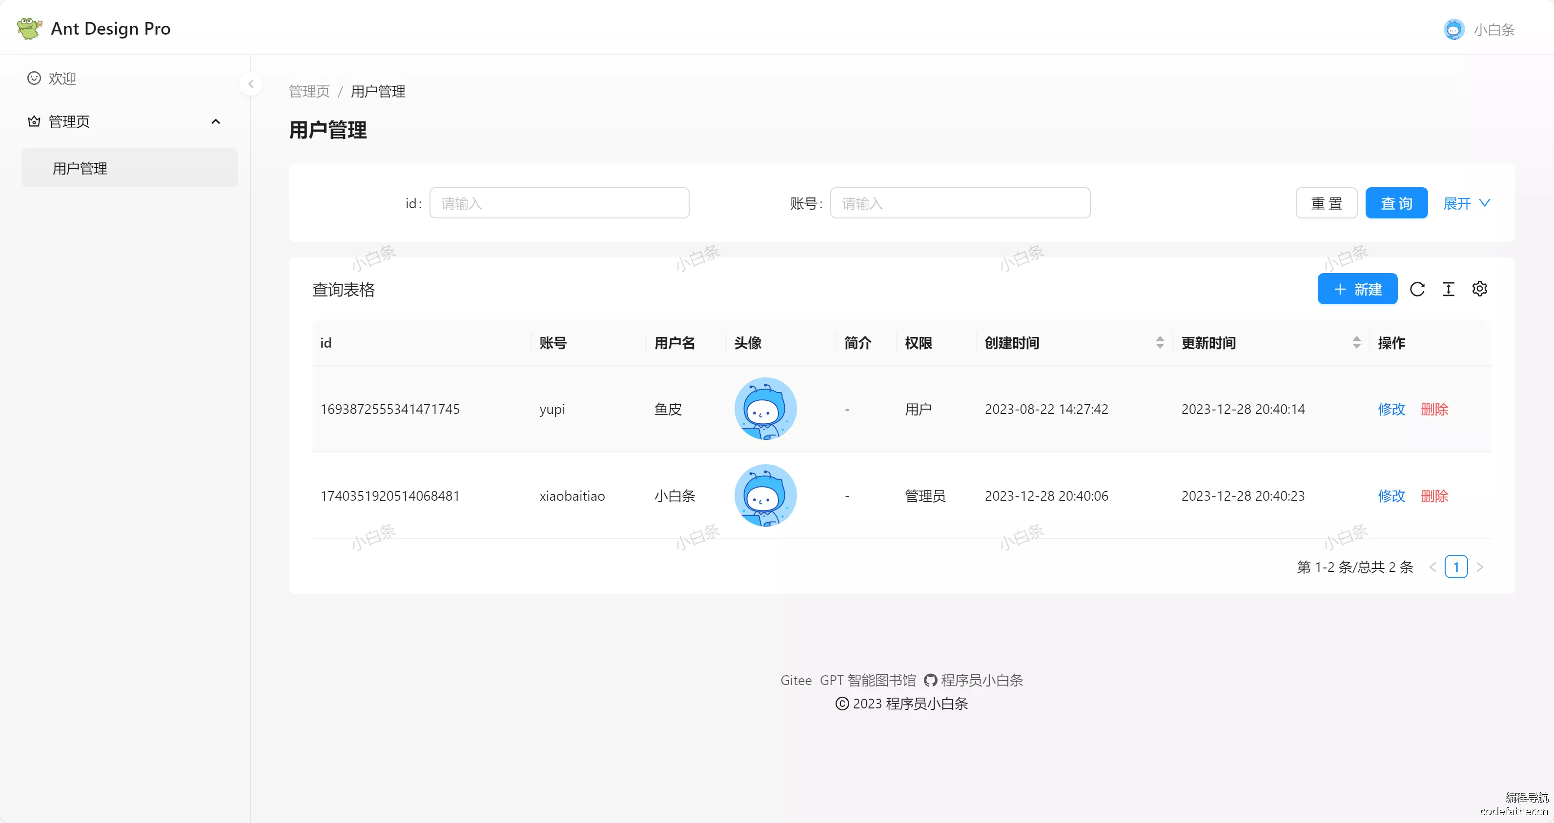
Task: Open the GPT 智能图书馆 footer link
Action: coord(867,680)
